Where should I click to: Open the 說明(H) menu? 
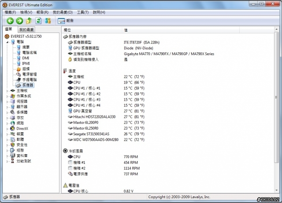pyautogui.click(x=99, y=12)
